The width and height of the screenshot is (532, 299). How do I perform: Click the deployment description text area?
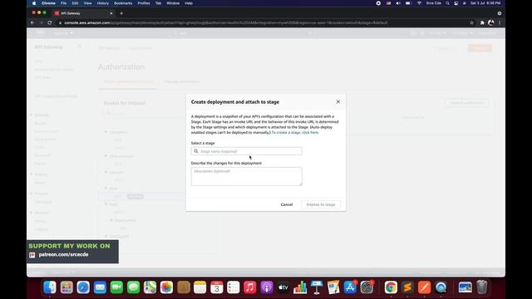click(246, 176)
